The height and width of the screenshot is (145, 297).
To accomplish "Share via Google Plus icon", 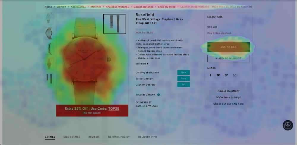I will (226, 75).
